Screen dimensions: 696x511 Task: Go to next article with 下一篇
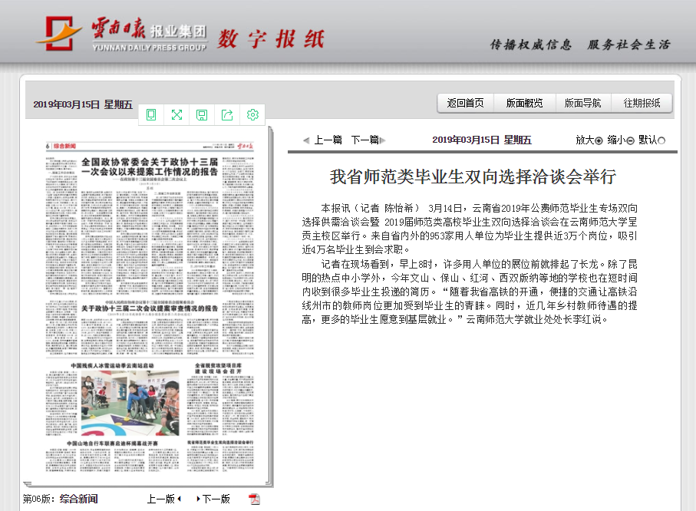click(365, 140)
